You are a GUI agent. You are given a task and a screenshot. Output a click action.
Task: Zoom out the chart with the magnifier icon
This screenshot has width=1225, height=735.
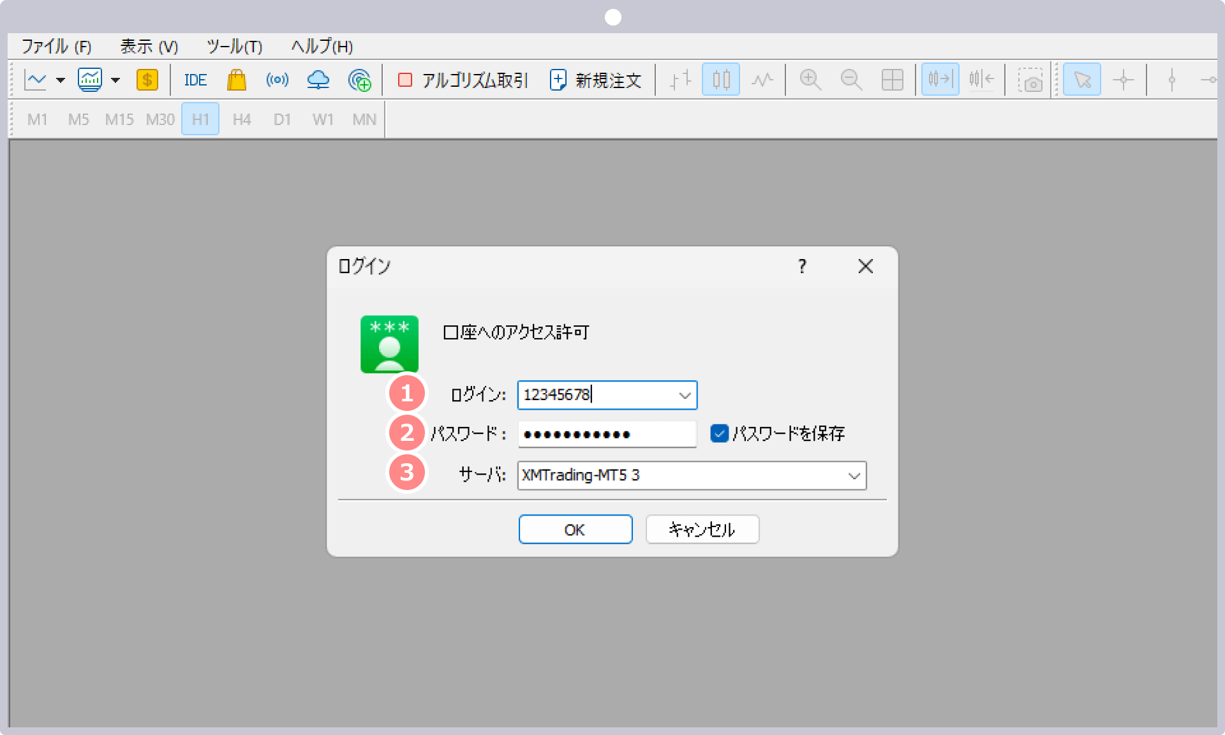point(851,80)
